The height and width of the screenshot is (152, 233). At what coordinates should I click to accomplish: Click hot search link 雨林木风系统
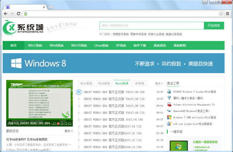click(138, 34)
